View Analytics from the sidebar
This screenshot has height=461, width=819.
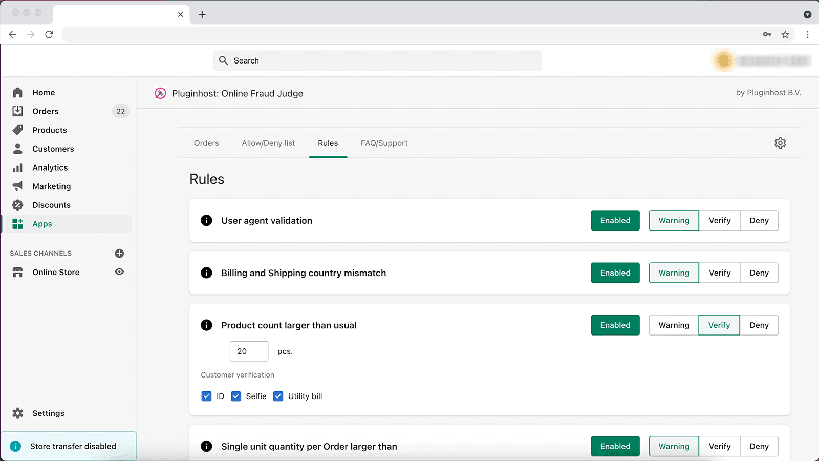pyautogui.click(x=50, y=167)
